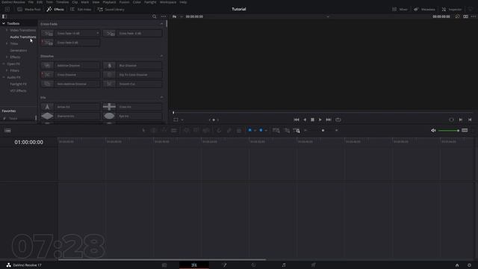Image resolution: width=478 pixels, height=269 pixels.
Task: Select Generators in the Toolbox
Action: pyautogui.click(x=18, y=50)
